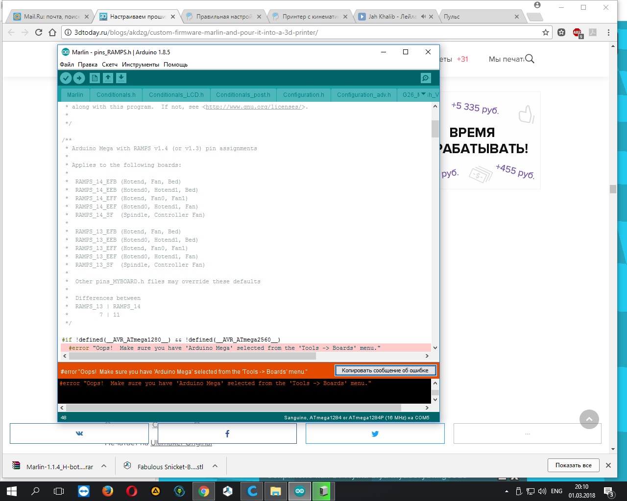Image resolution: width=627 pixels, height=501 pixels.
Task: Open the Serial Monitor icon
Action: coord(426,78)
